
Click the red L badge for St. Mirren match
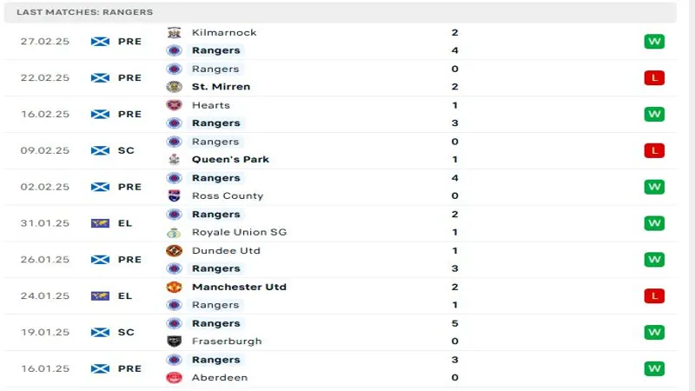pyautogui.click(x=654, y=78)
